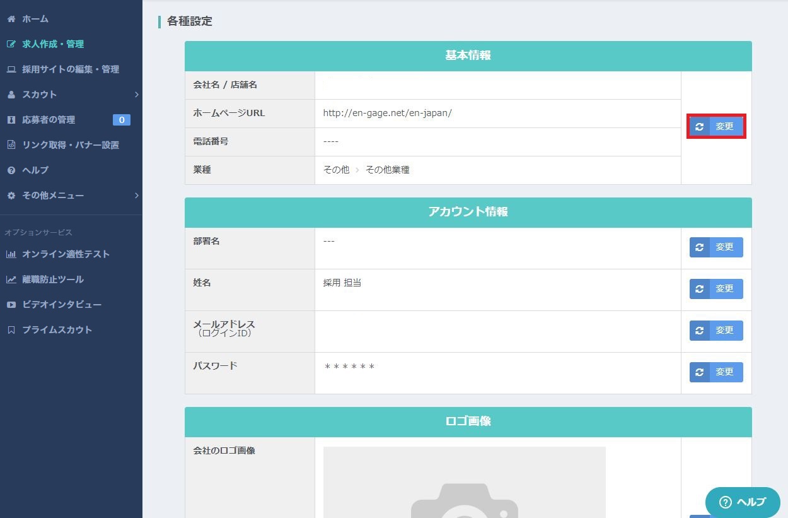Click the line graph icon beside 離職防止ツール
The width and height of the screenshot is (788, 518).
[x=11, y=280]
